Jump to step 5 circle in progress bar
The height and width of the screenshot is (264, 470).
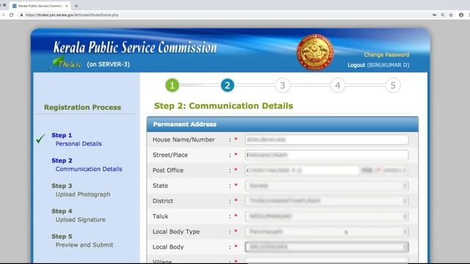[393, 85]
